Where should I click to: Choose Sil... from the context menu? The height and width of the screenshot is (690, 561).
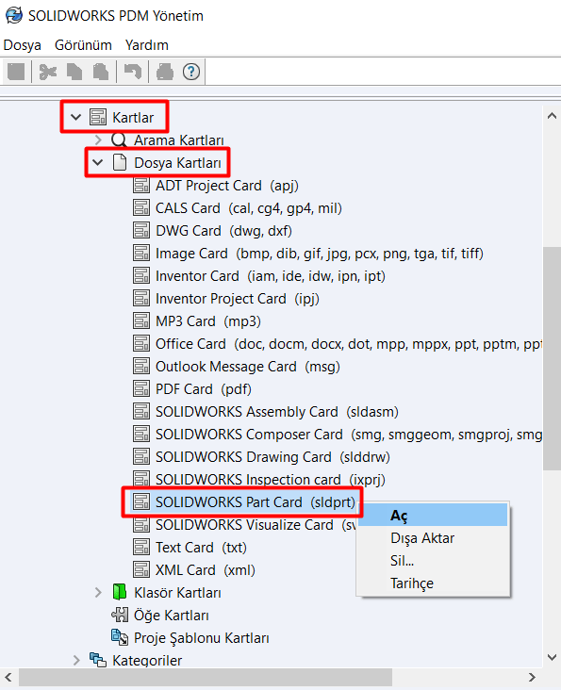point(434,560)
